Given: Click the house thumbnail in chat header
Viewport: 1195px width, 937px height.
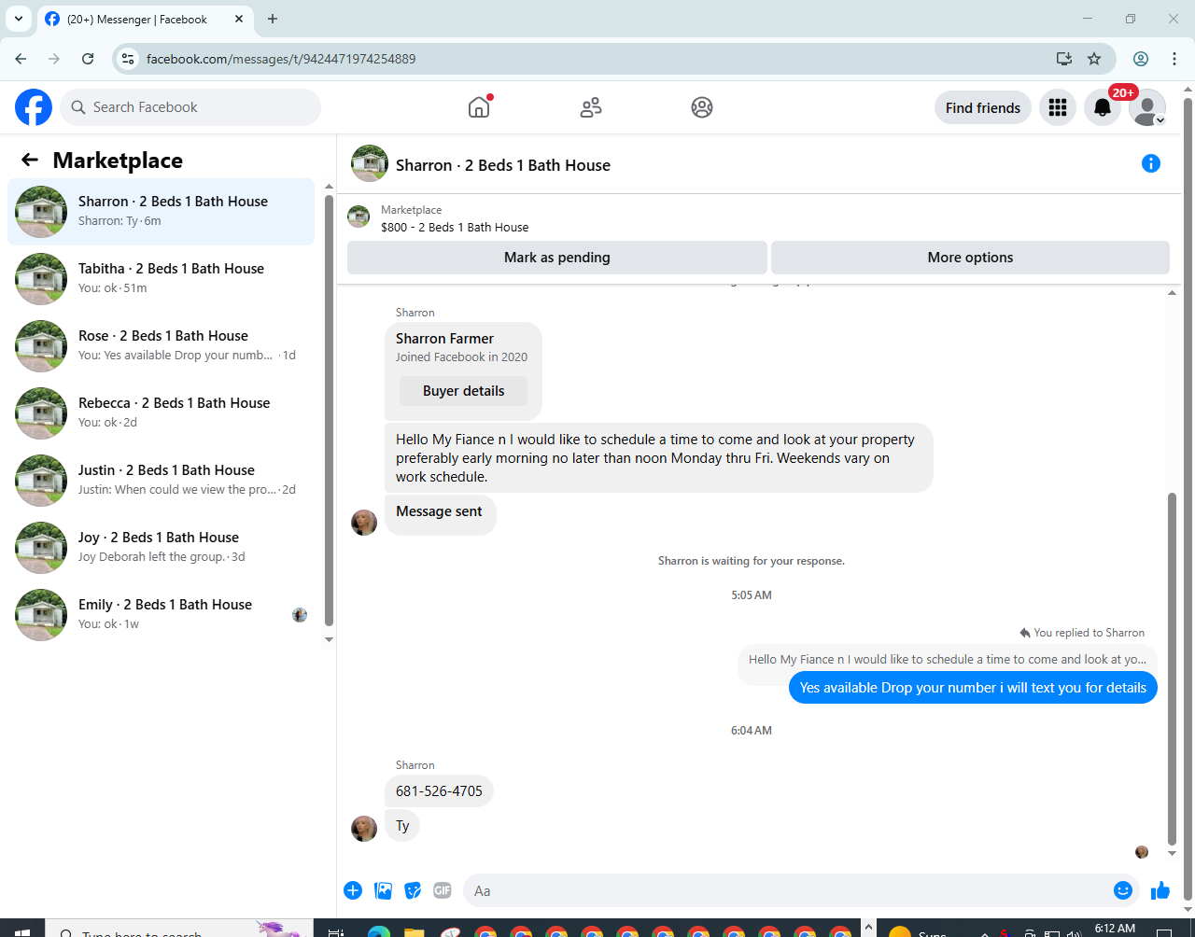Looking at the screenshot, I should [370, 163].
